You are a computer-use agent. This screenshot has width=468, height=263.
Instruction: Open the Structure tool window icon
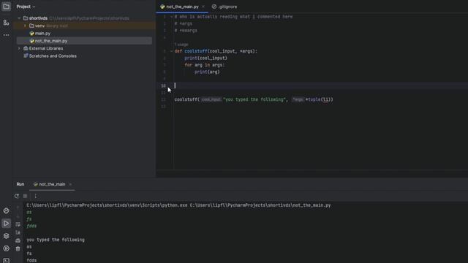click(x=6, y=23)
